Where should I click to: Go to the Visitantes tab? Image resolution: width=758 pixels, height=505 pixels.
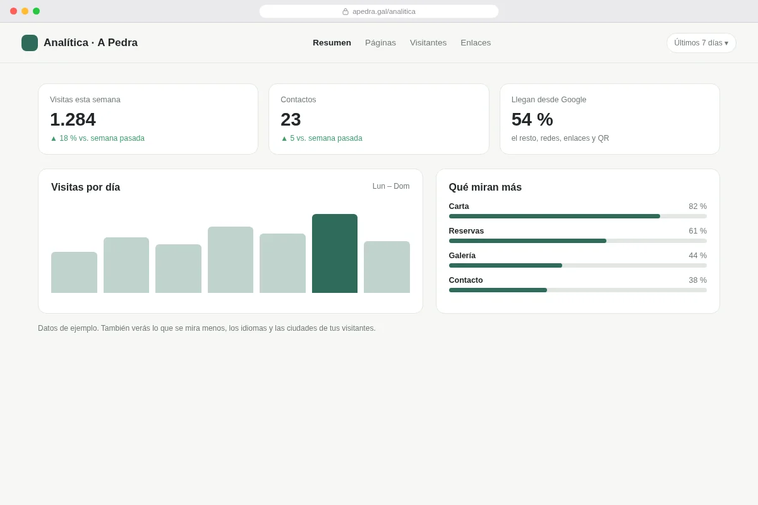[428, 43]
